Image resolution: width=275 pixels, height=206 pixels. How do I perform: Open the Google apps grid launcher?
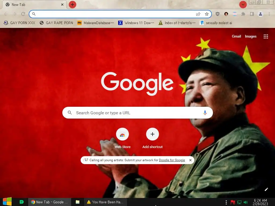[266, 36]
